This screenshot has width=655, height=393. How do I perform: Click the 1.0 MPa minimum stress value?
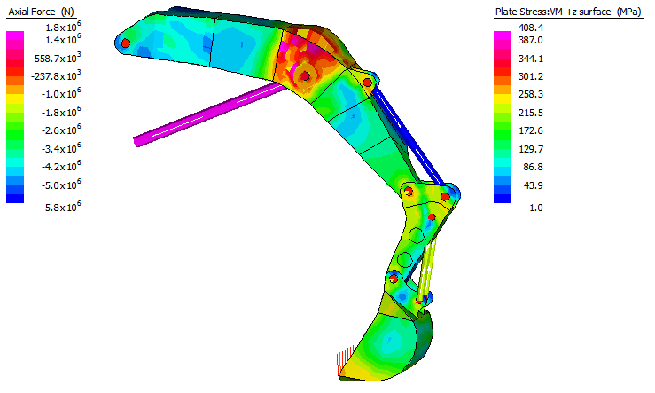point(536,208)
